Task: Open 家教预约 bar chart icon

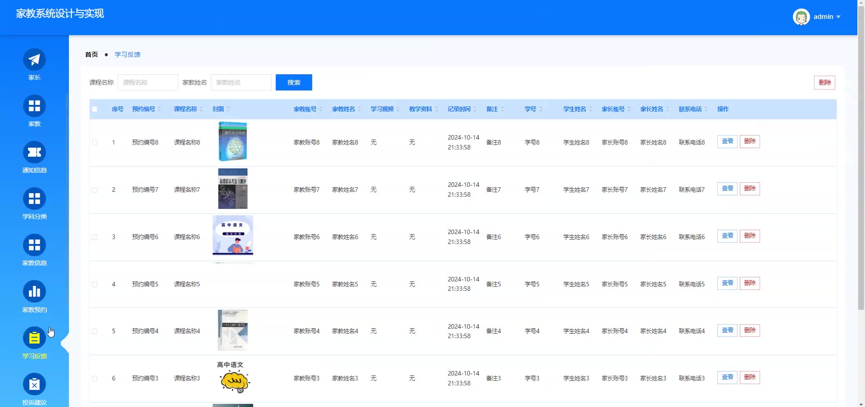Action: pos(34,292)
